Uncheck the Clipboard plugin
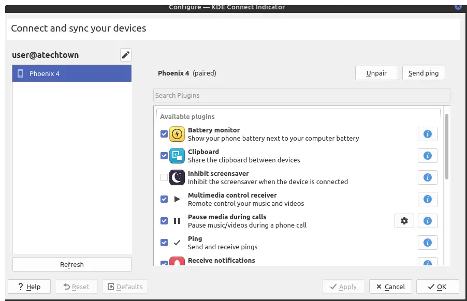Image resolution: width=467 pixels, height=301 pixels. [x=164, y=156]
